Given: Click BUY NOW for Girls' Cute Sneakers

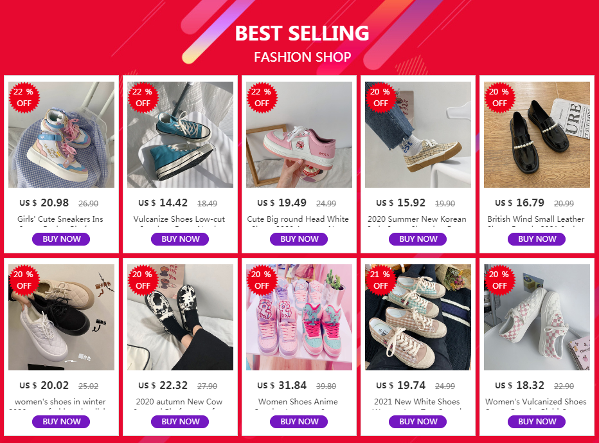Looking at the screenshot, I should [61, 239].
